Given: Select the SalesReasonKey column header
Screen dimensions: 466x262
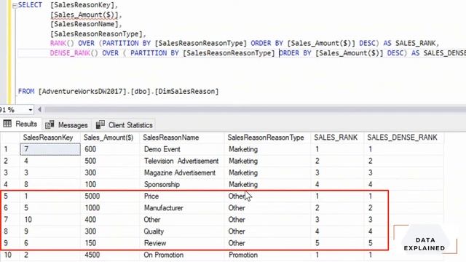Looking at the screenshot, I should [x=50, y=138].
